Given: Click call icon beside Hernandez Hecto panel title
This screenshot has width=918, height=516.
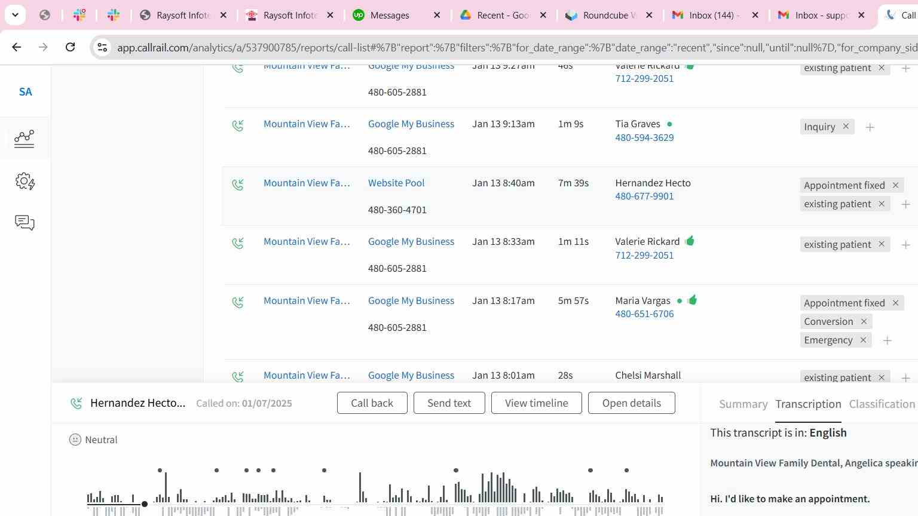Looking at the screenshot, I should point(76,403).
